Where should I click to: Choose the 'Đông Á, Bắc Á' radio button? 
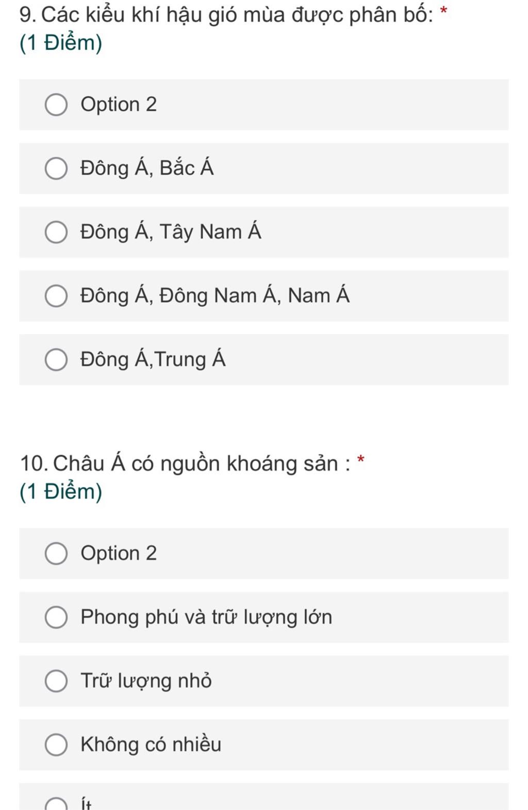click(56, 169)
